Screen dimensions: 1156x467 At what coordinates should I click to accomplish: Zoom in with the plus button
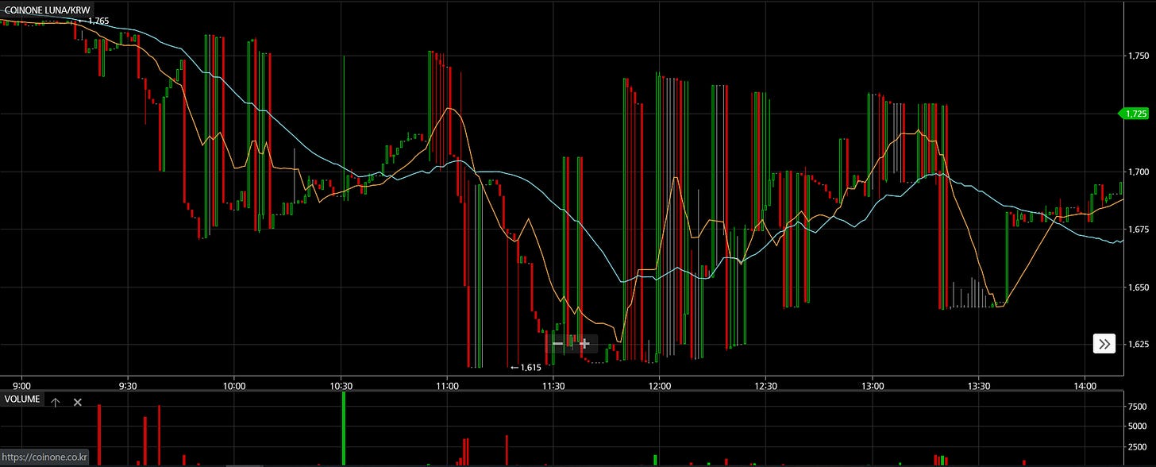(x=584, y=344)
